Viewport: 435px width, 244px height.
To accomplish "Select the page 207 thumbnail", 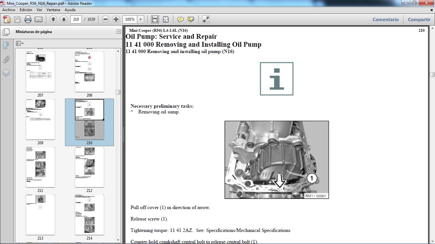I will point(40,72).
